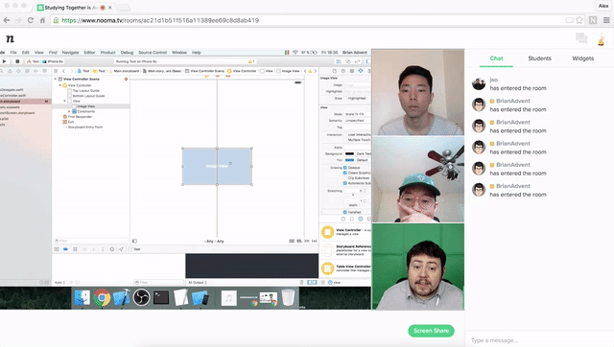Open the All Output console dropdown

198,282
